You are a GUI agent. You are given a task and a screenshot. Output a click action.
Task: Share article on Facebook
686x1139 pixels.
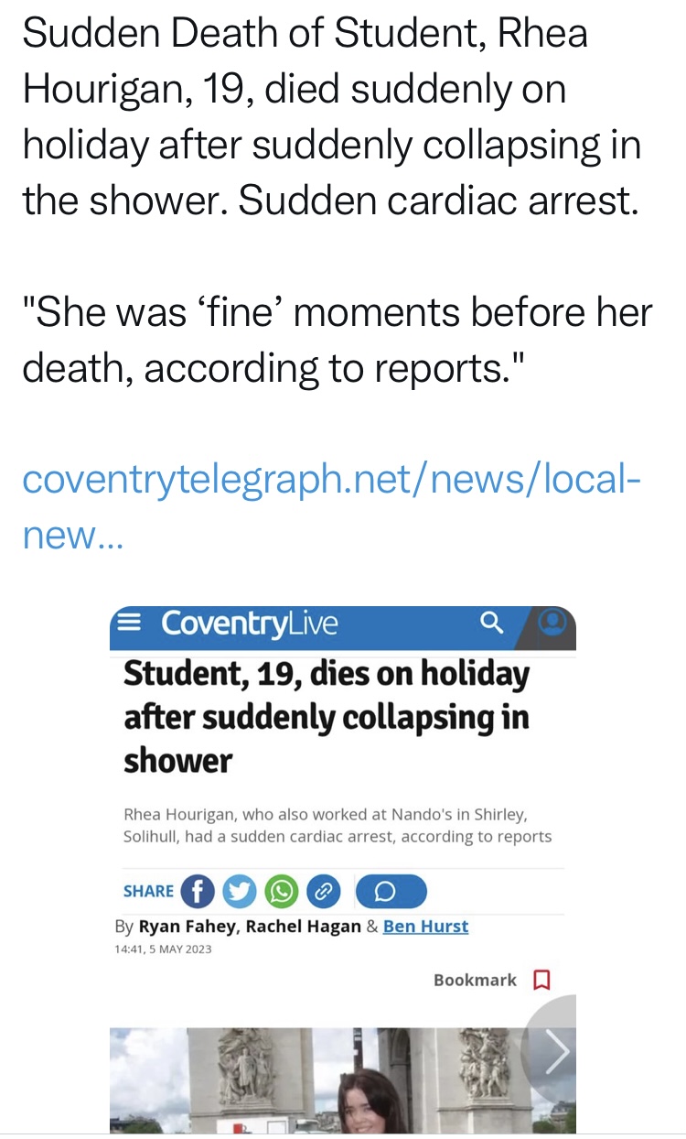pos(198,891)
